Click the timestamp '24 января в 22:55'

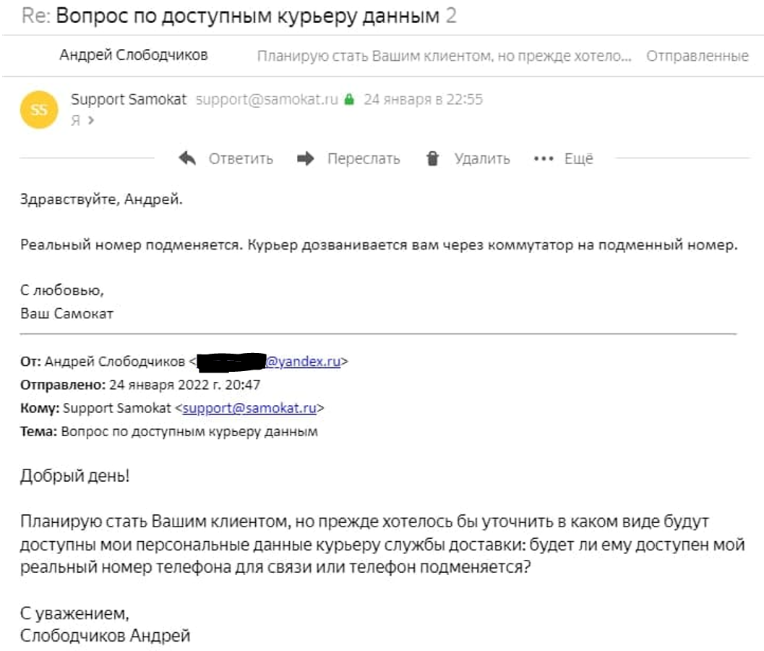coord(424,100)
